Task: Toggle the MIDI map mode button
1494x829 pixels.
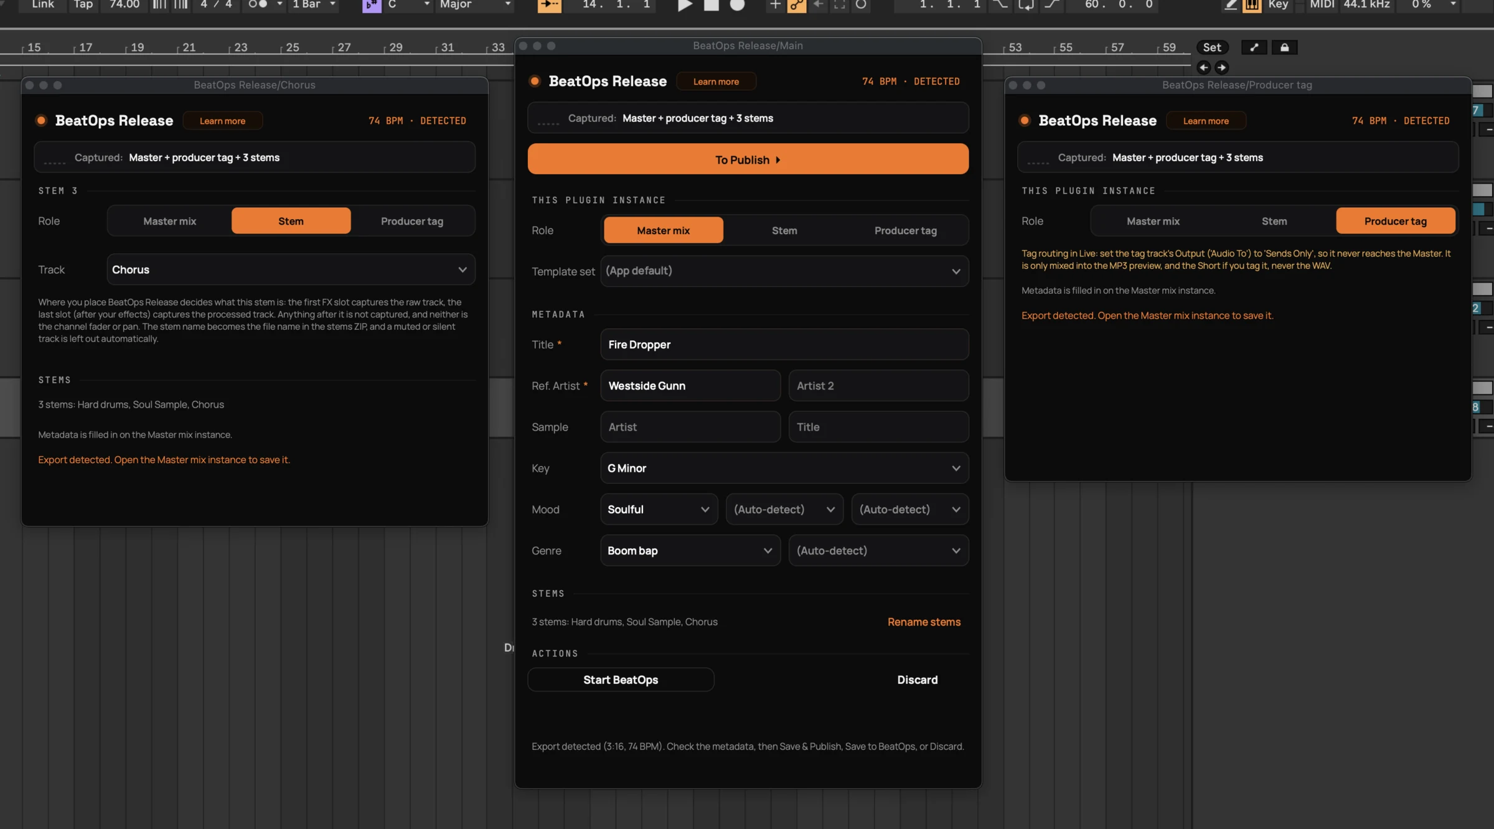Action: tap(1322, 5)
